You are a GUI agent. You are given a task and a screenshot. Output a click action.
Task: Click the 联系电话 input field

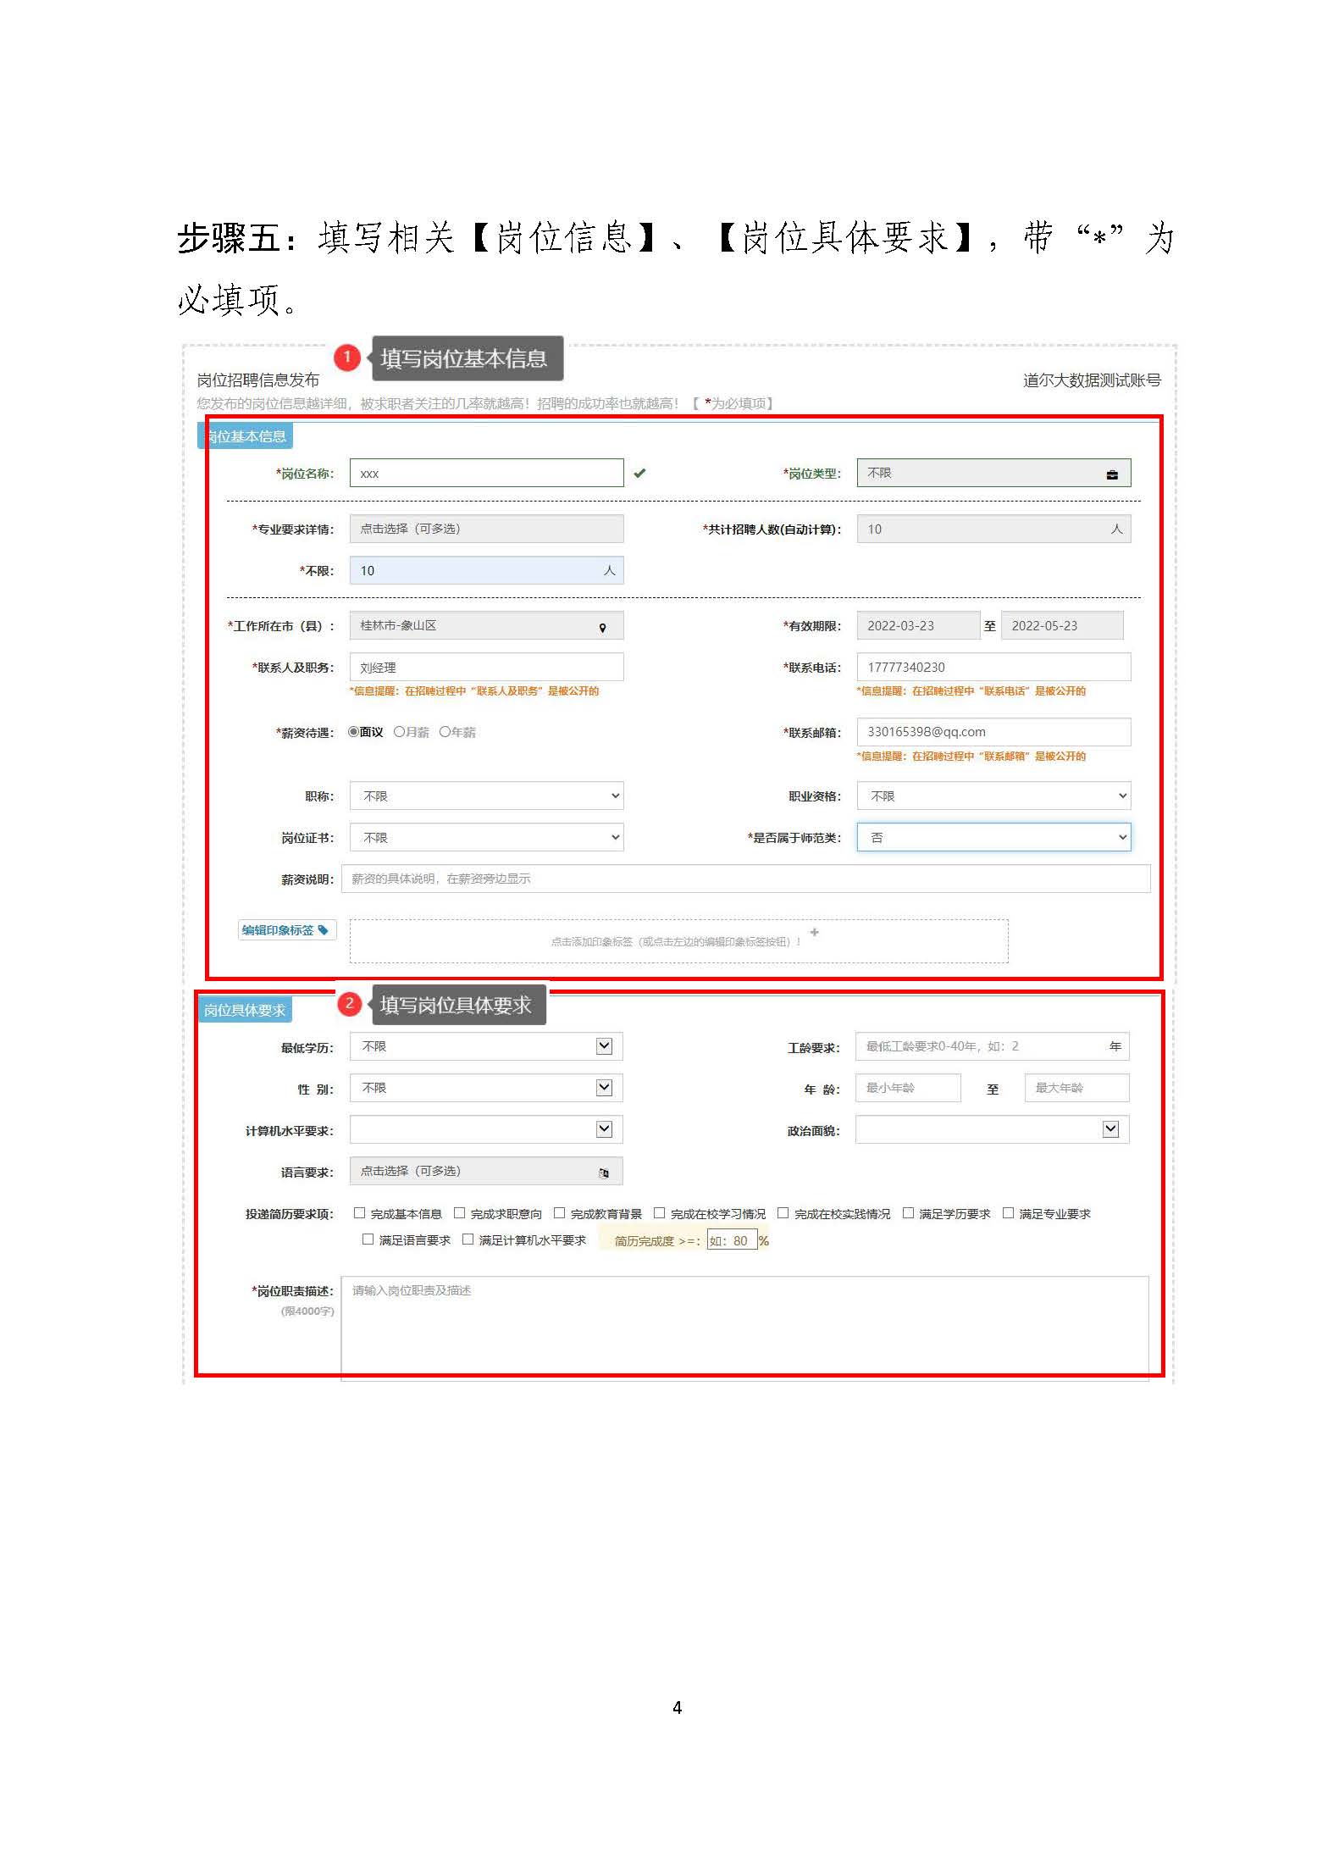pyautogui.click(x=993, y=667)
